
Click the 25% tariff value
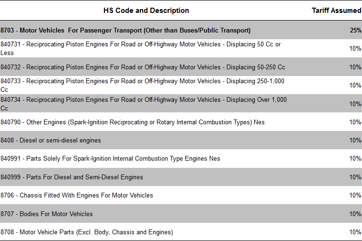coord(355,30)
